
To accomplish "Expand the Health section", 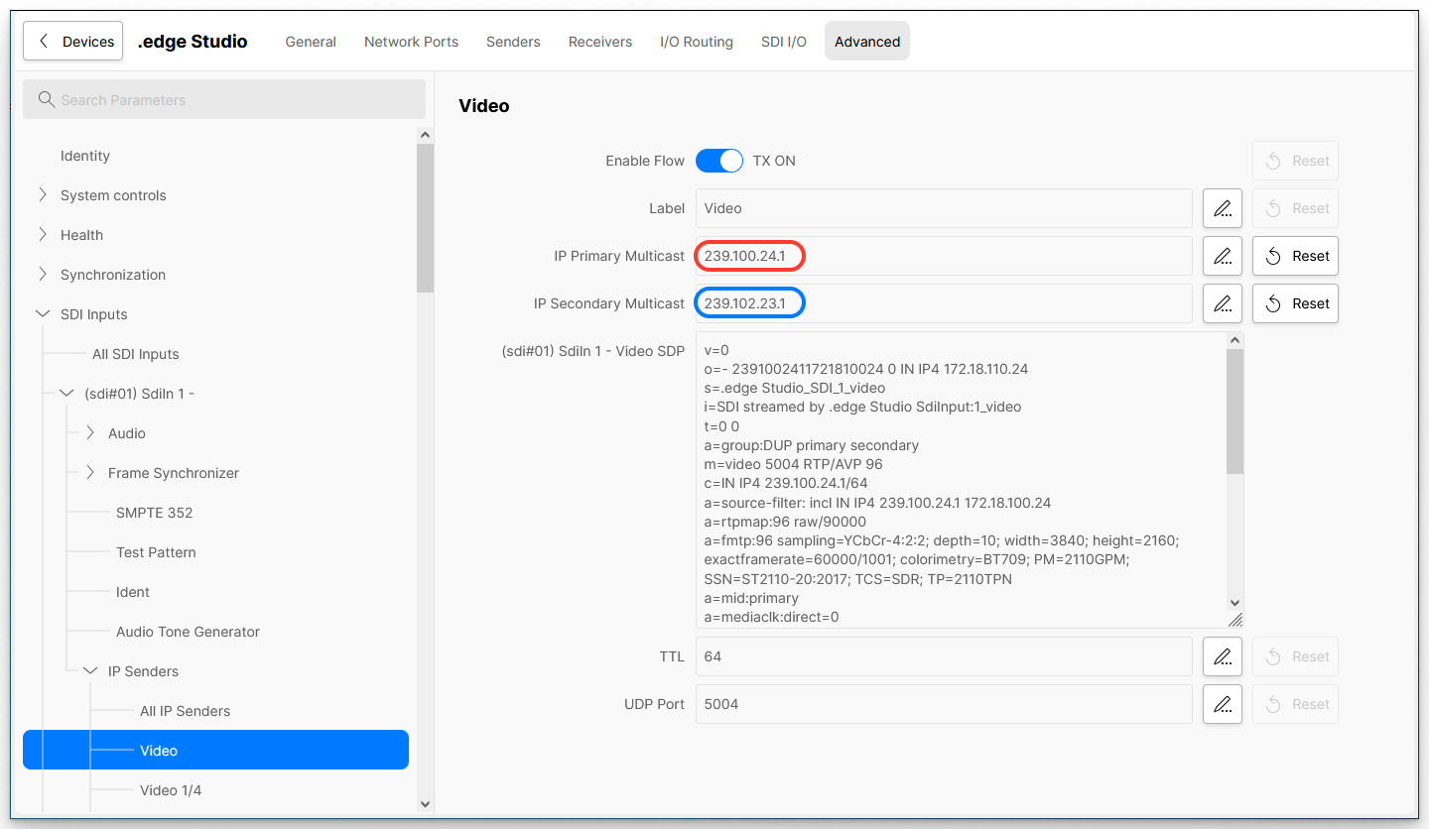I will click(43, 235).
